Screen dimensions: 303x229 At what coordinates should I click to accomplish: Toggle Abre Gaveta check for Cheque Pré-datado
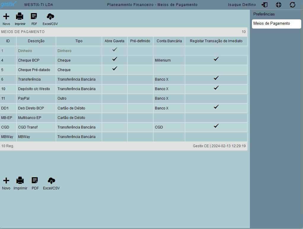click(115, 68)
